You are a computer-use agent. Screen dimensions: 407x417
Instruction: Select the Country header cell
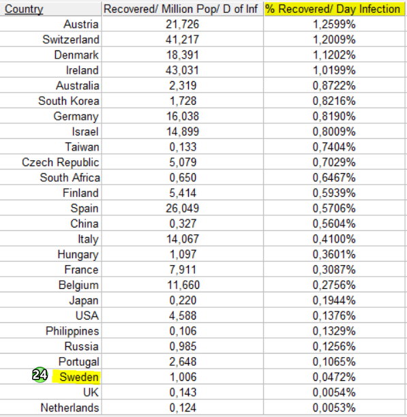click(50, 9)
